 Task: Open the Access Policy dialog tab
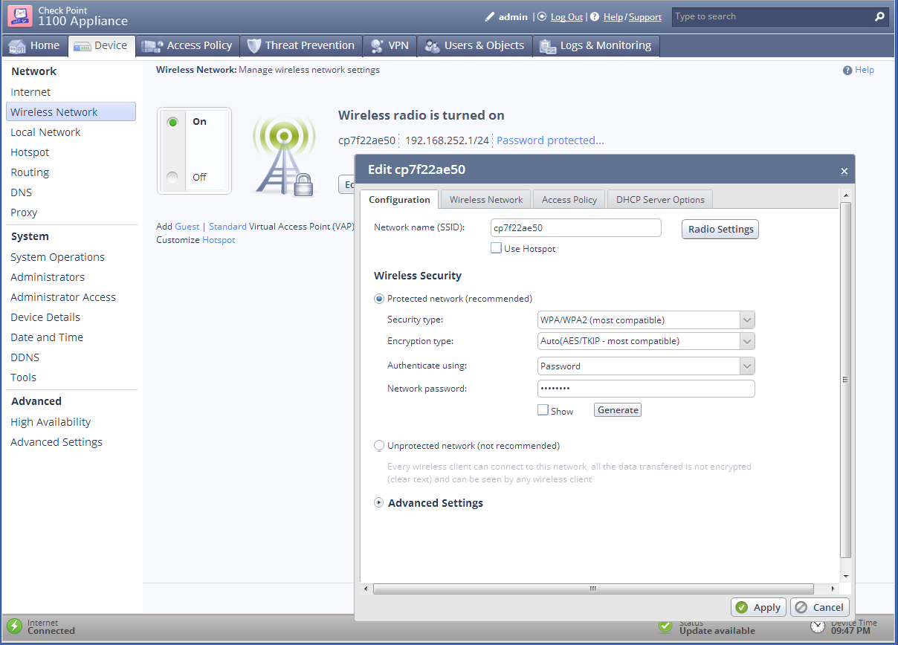(x=569, y=199)
